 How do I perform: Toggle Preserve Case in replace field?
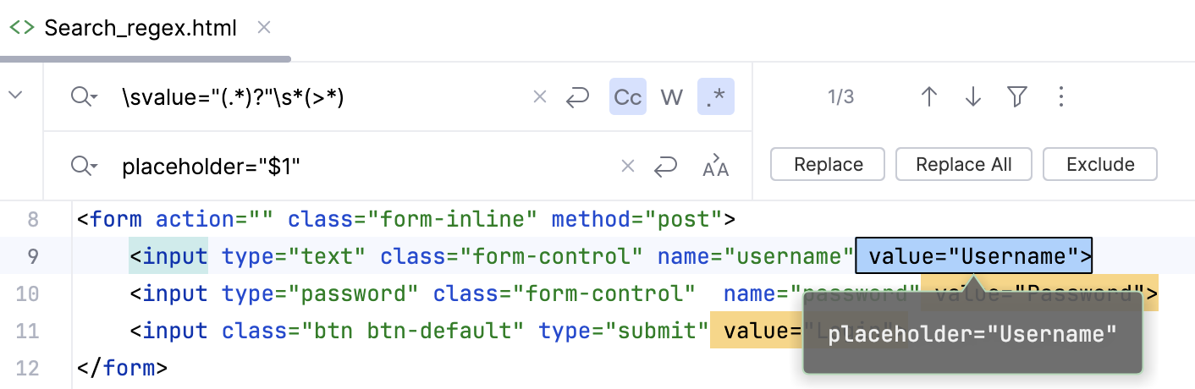(x=715, y=167)
